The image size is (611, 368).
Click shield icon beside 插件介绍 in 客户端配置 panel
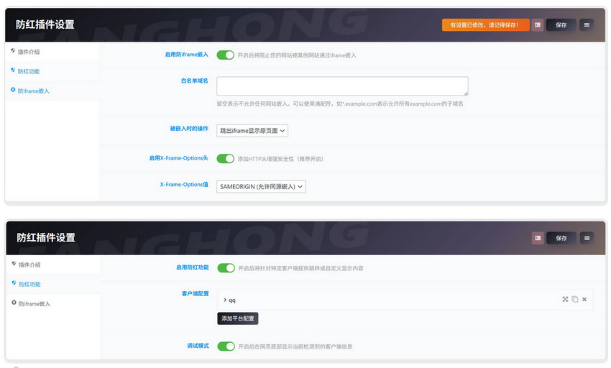tap(14, 264)
